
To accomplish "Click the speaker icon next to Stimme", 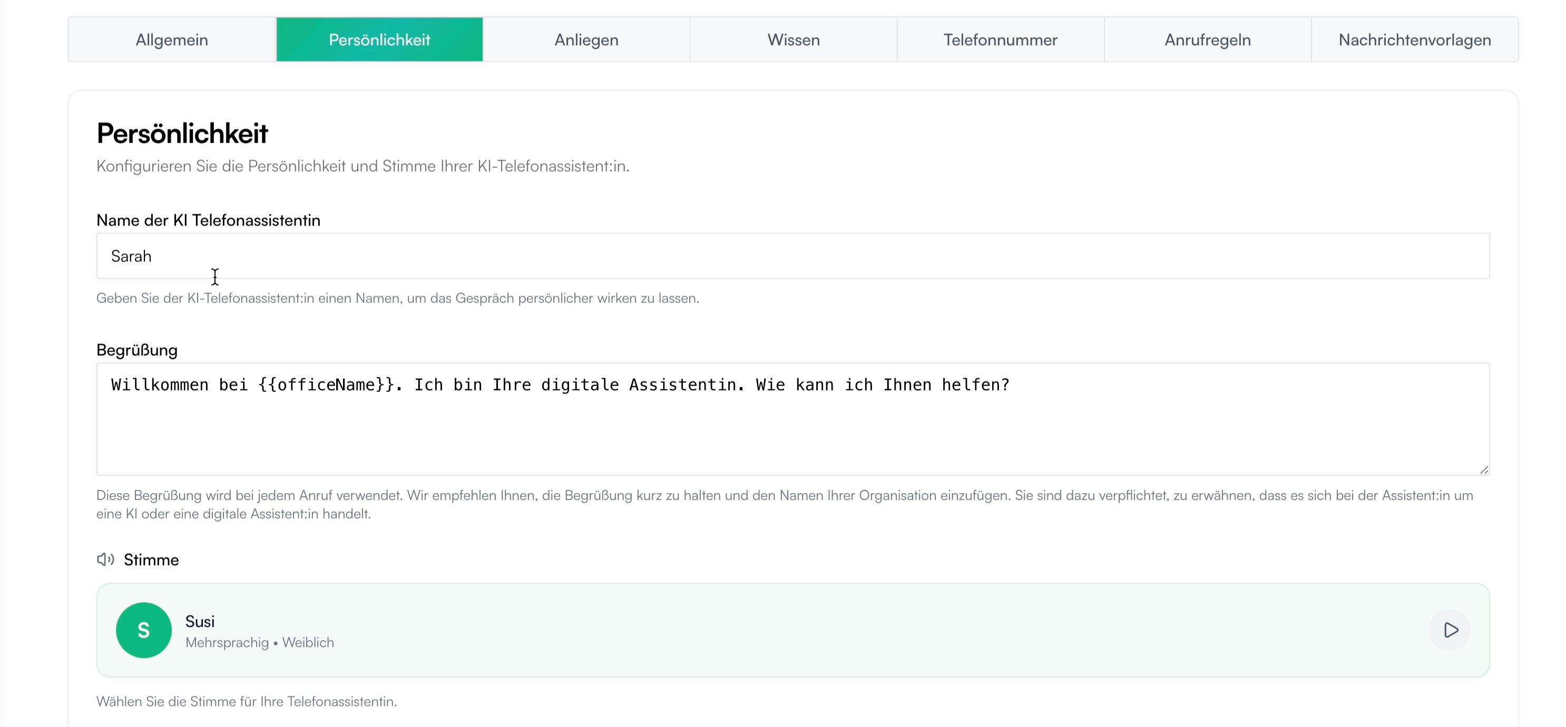I will [106, 559].
